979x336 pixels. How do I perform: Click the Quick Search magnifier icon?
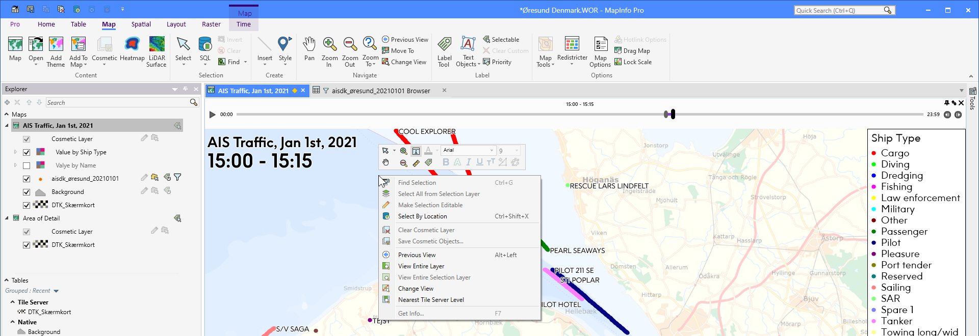pyautogui.click(x=888, y=10)
